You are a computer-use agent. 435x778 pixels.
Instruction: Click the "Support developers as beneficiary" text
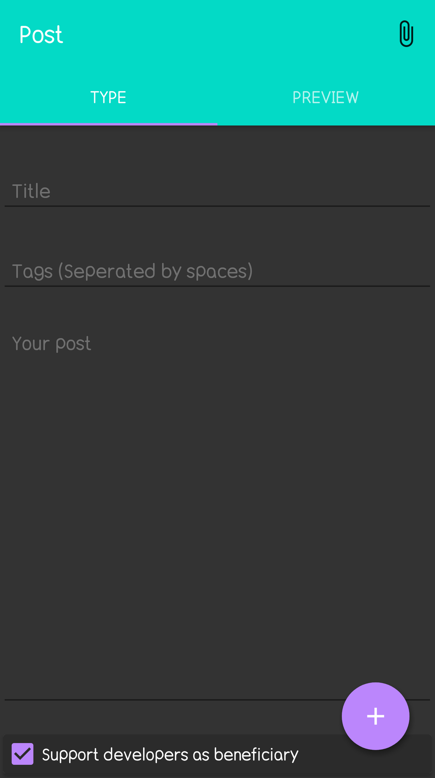click(x=170, y=755)
